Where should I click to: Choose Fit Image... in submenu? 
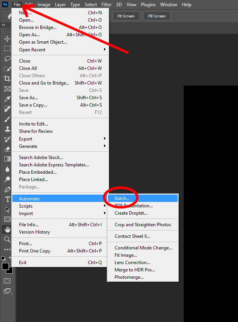(143, 255)
